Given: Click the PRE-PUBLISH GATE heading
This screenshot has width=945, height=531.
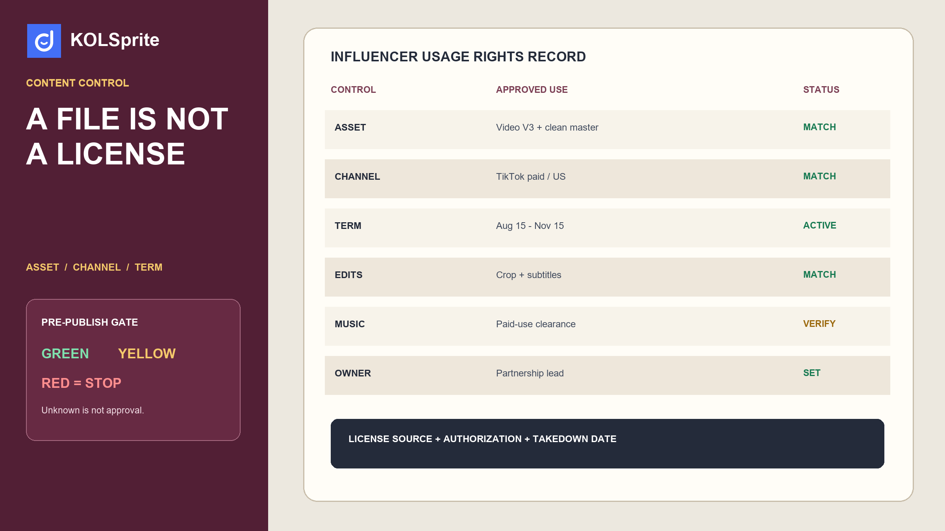Looking at the screenshot, I should (90, 322).
